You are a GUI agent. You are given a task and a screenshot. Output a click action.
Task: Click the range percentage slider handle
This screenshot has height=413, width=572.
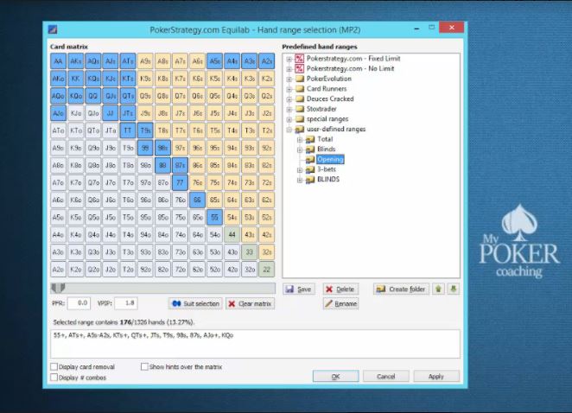tap(58, 288)
